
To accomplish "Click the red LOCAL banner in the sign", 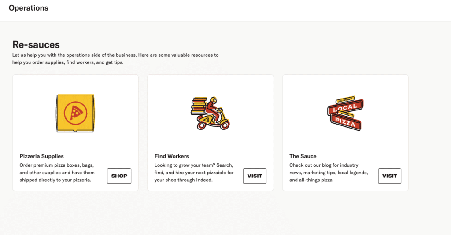I will pos(345,108).
